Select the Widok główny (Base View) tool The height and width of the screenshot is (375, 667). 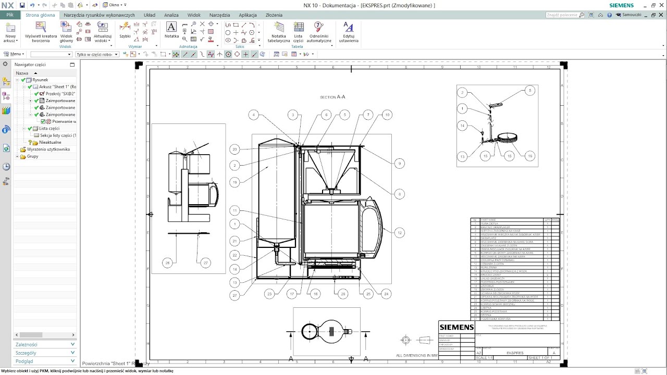click(67, 26)
